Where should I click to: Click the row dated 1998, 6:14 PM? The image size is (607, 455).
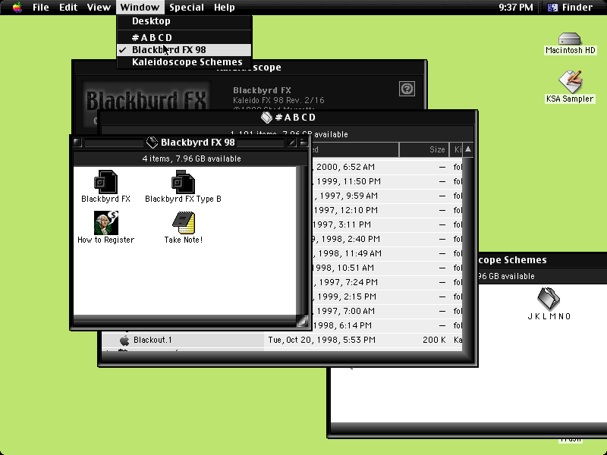pyautogui.click(x=386, y=325)
